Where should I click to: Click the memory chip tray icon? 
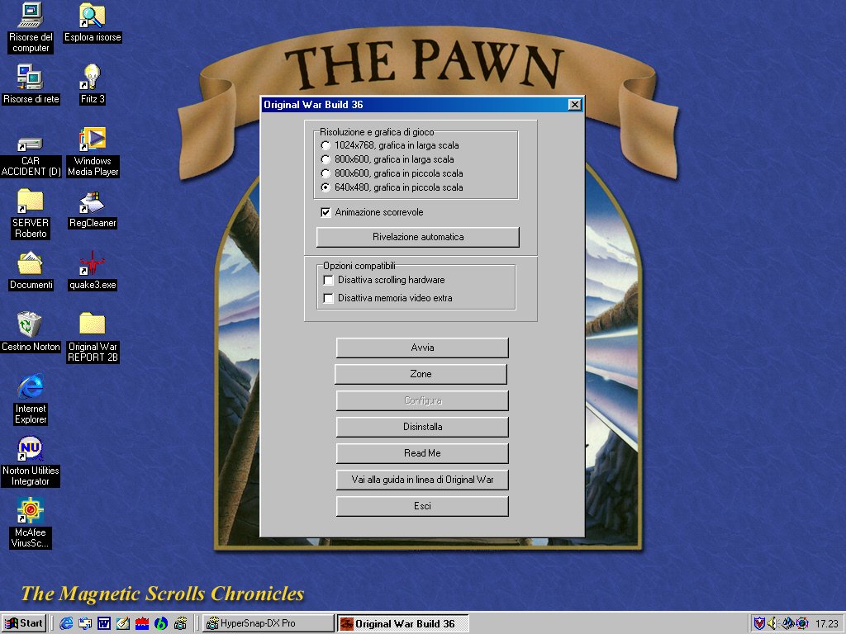tap(787, 623)
